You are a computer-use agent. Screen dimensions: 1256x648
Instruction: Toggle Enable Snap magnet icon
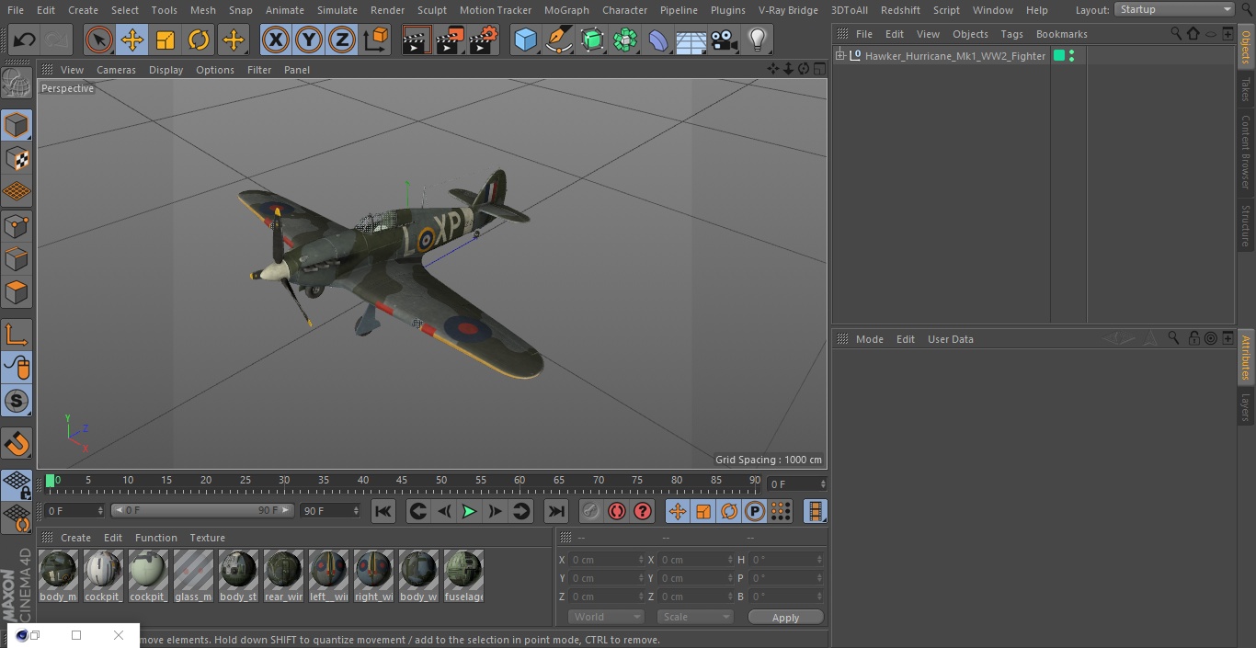(x=17, y=444)
